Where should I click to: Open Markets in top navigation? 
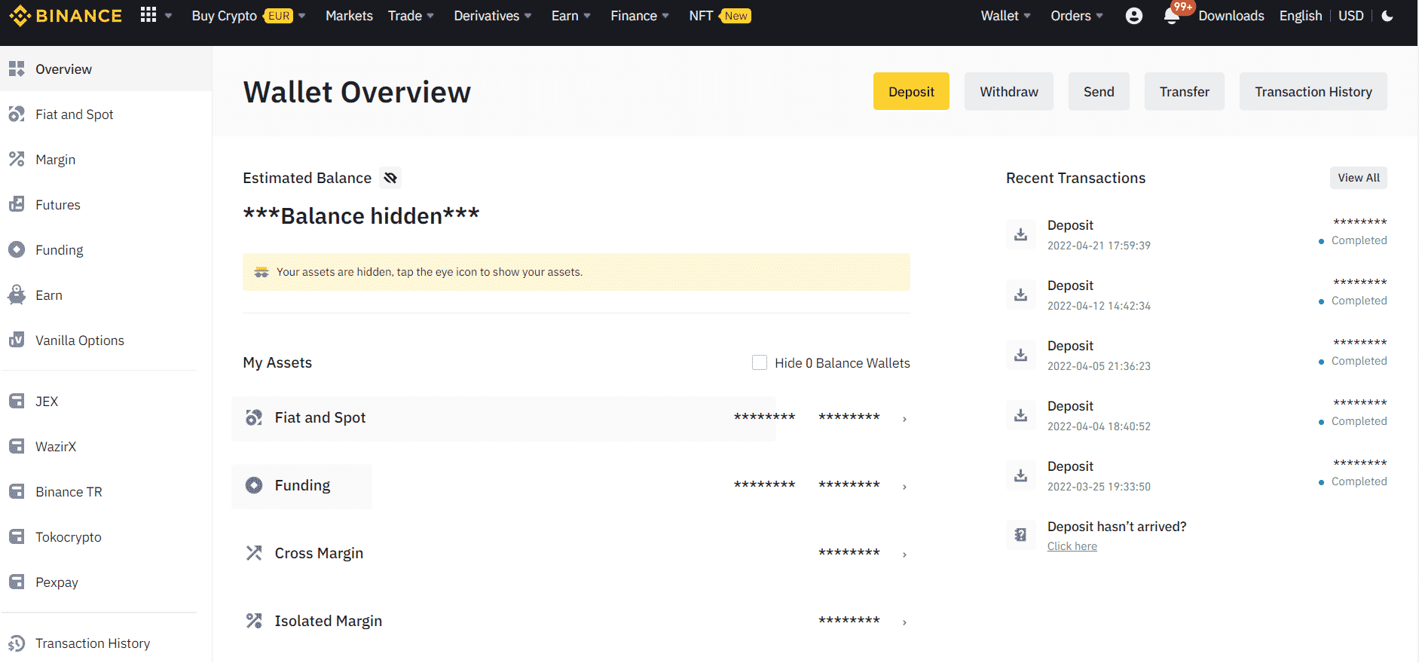tap(349, 16)
